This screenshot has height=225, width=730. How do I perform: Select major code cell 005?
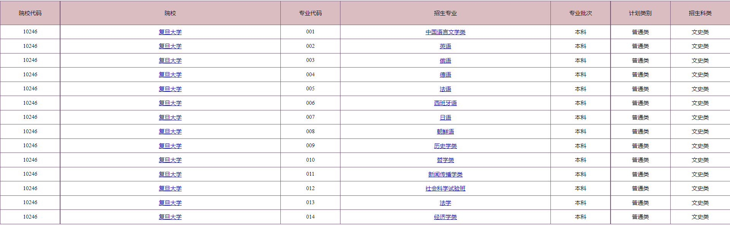(310, 89)
